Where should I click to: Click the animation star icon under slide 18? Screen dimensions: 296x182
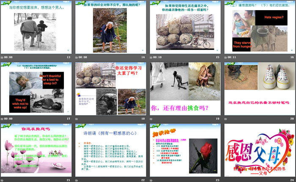pos(77,119)
